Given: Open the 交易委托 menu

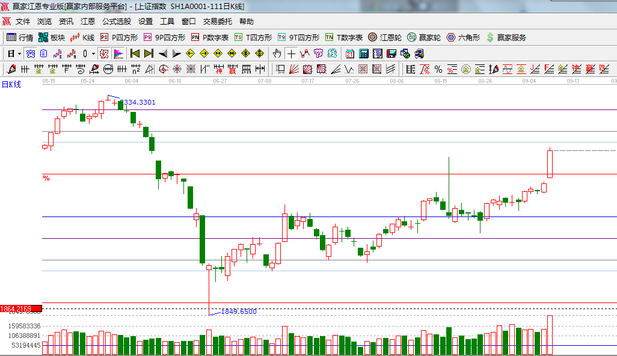Looking at the screenshot, I should coord(217,21).
